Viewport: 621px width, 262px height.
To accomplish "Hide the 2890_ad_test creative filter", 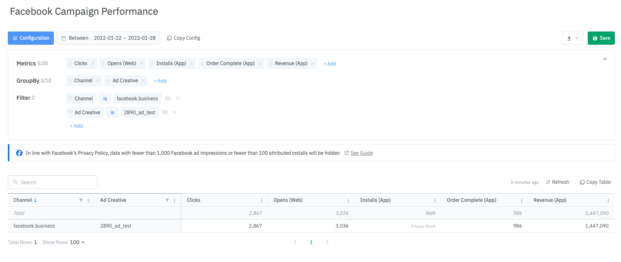I will point(165,112).
